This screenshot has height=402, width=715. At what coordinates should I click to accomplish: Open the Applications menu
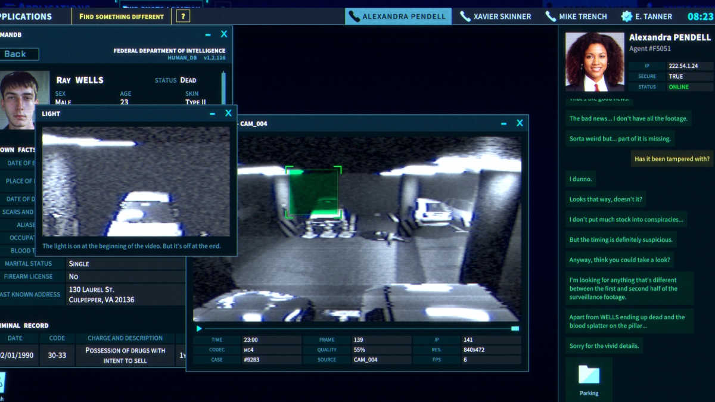[26, 17]
